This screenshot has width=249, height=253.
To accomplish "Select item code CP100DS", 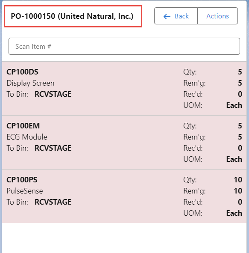I will coord(22,72).
